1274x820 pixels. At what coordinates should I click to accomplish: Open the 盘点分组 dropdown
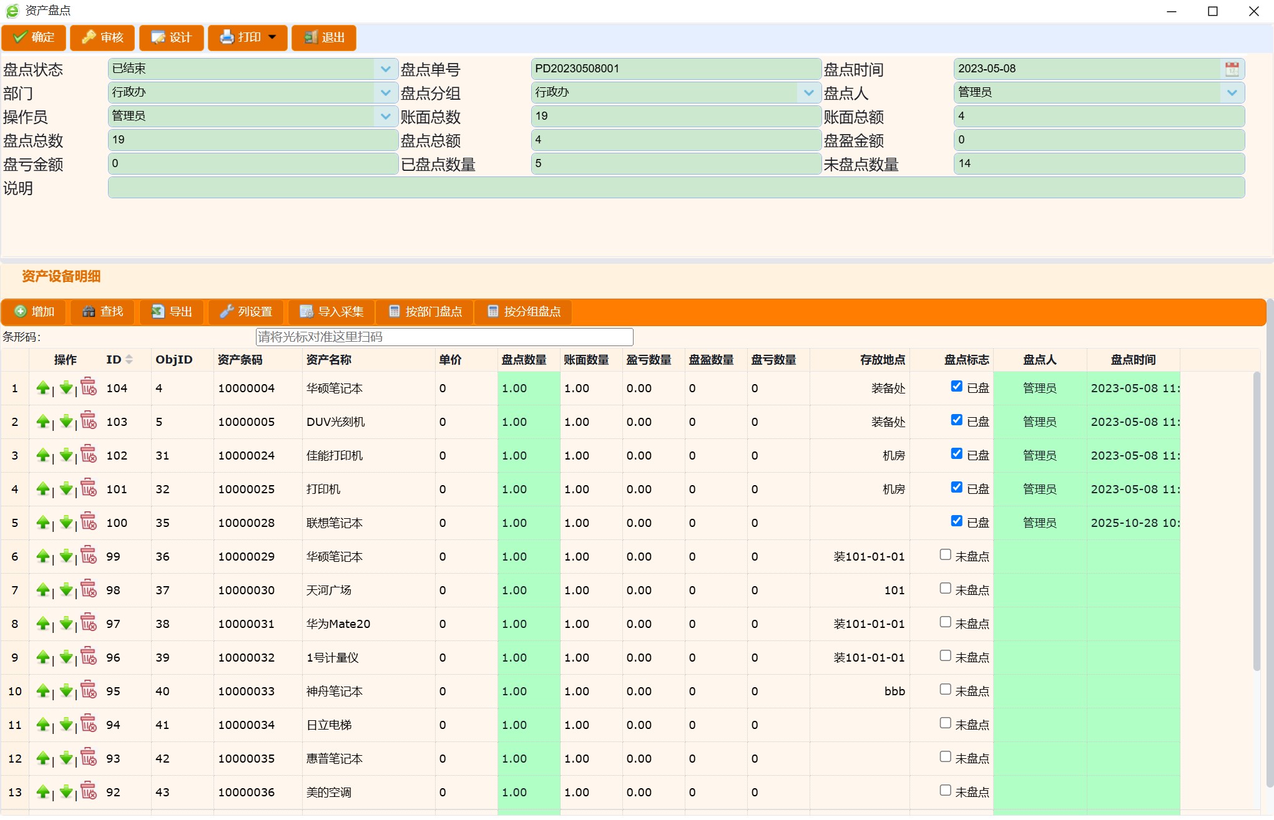808,92
